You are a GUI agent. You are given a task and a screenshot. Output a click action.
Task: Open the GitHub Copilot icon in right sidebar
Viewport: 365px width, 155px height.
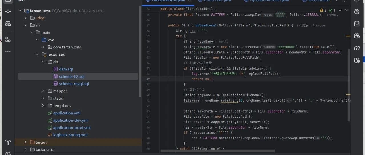click(357, 36)
